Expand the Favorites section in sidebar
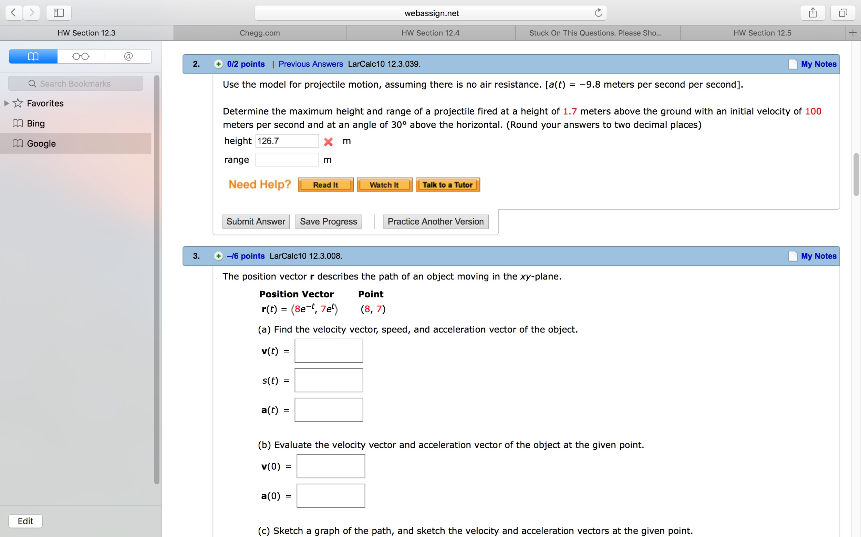This screenshot has height=537, width=861. coord(6,103)
